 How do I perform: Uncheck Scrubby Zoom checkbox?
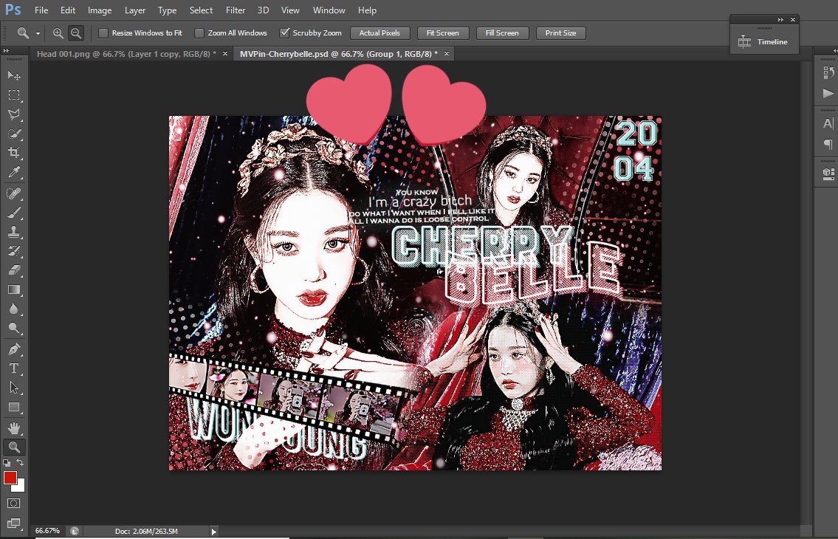[285, 33]
